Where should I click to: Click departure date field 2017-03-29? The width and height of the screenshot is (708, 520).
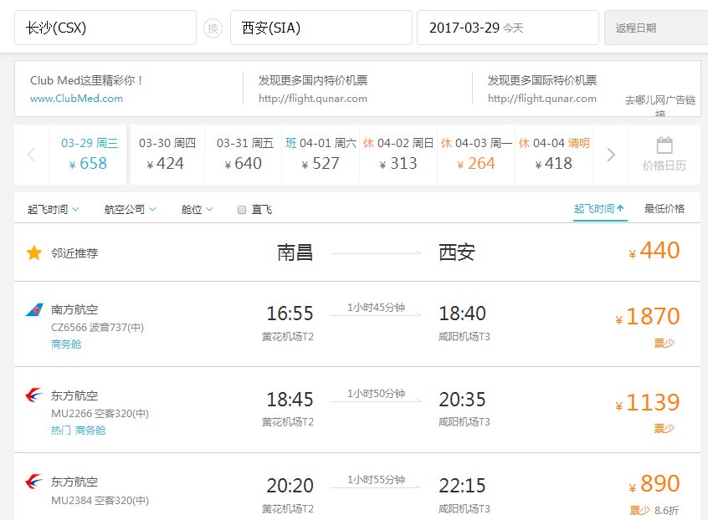click(508, 28)
